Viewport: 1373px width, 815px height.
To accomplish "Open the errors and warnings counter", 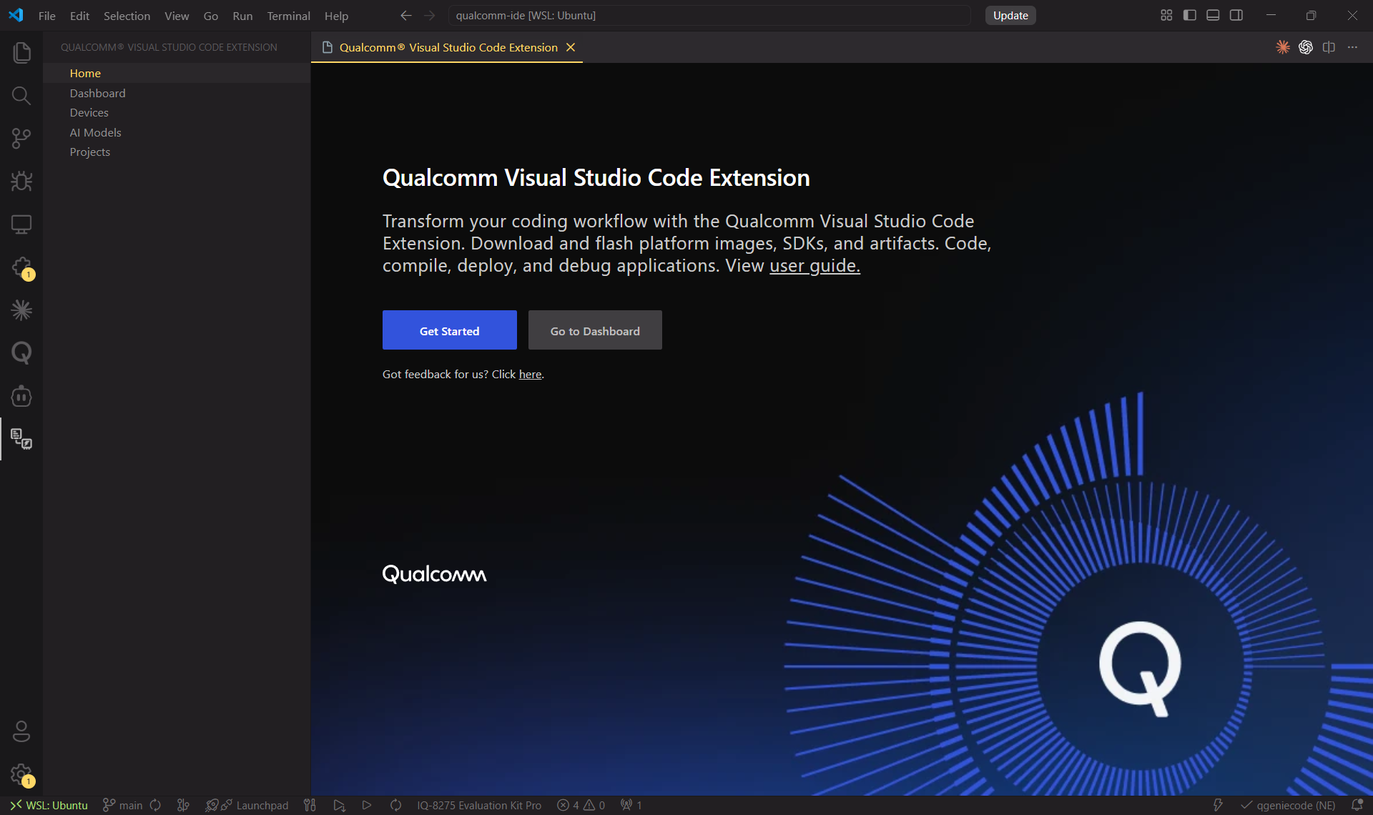I will (x=581, y=805).
